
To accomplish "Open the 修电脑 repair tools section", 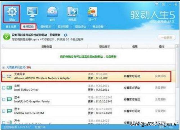I will [x=72, y=14].
